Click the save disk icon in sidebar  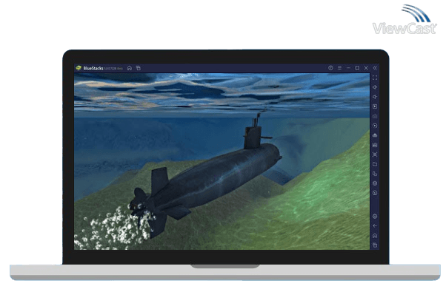point(375,145)
